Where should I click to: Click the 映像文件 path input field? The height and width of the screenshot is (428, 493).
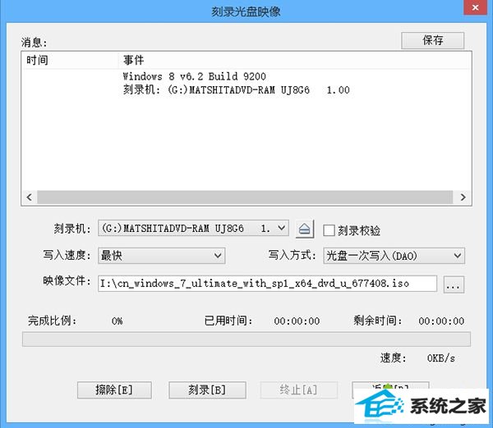(x=267, y=284)
